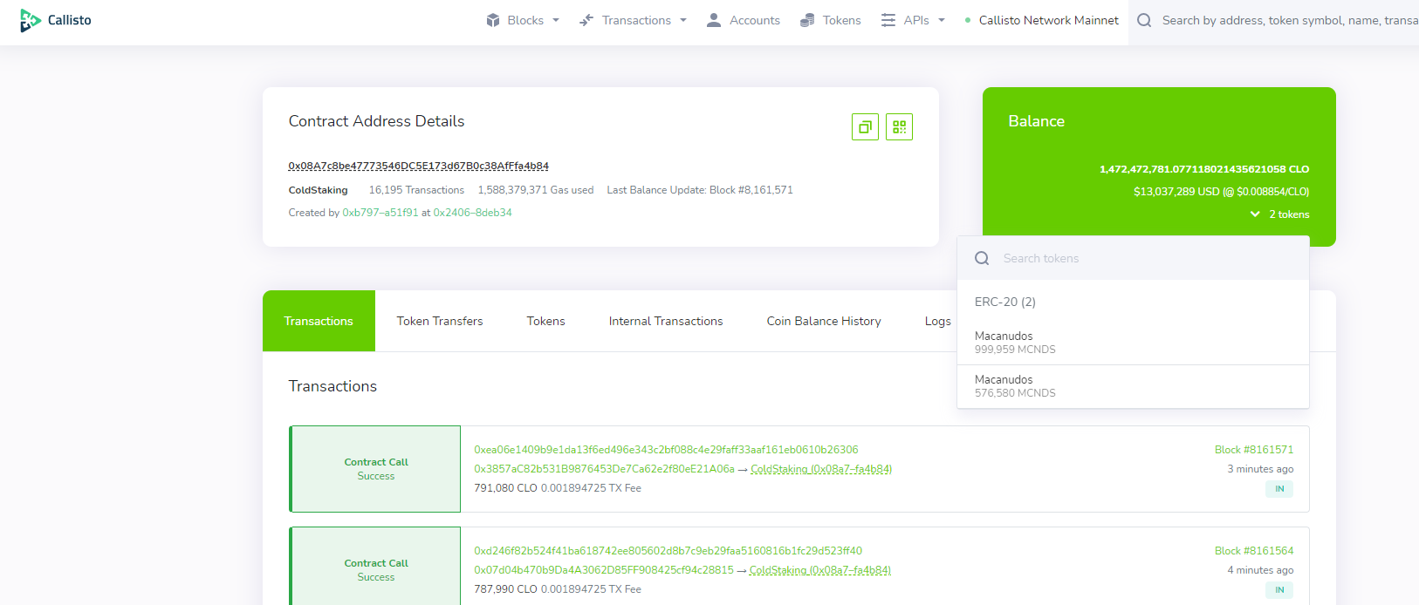Open Block #8161564 link
Image resolution: width=1419 pixels, height=605 pixels.
click(1254, 551)
